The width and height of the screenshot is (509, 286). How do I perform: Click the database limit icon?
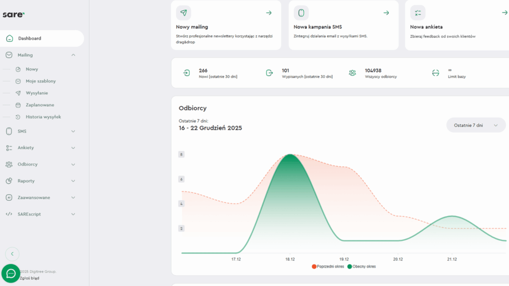(x=435, y=73)
